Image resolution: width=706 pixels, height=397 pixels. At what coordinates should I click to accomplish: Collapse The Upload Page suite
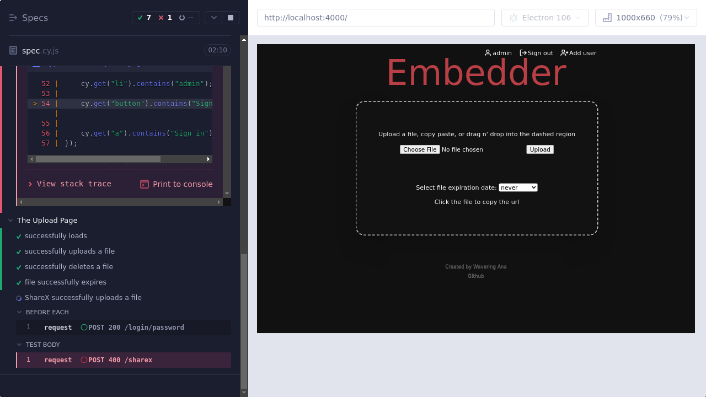47,220
